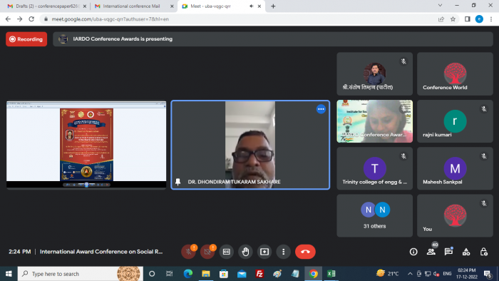Click the shared presentation certificate thumbnail
This screenshot has width=499, height=281.
[86, 145]
